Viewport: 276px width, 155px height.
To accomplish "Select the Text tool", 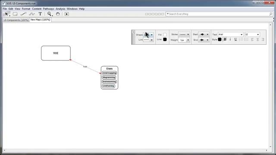I will 40,14.
